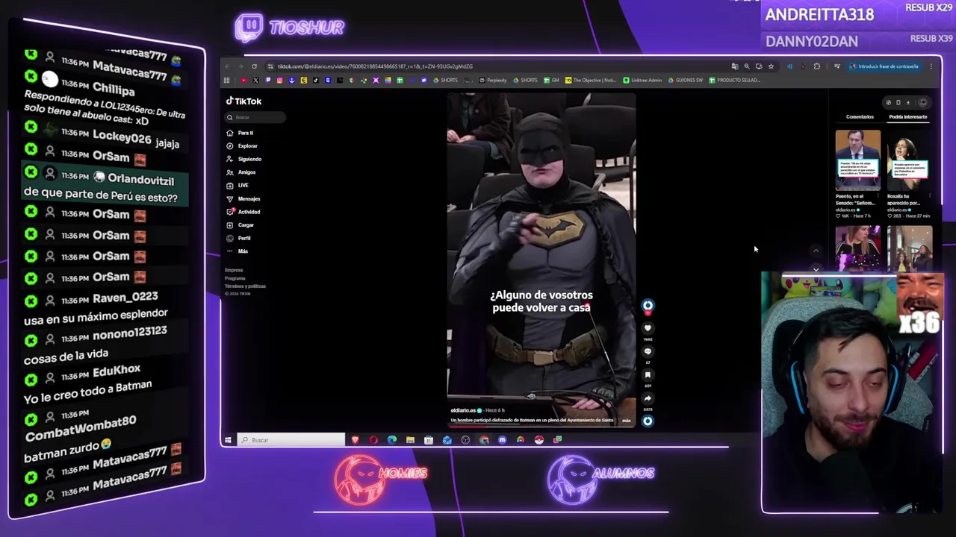Like the video with the heart icon
Image resolution: width=956 pixels, height=537 pixels.
coord(648,328)
